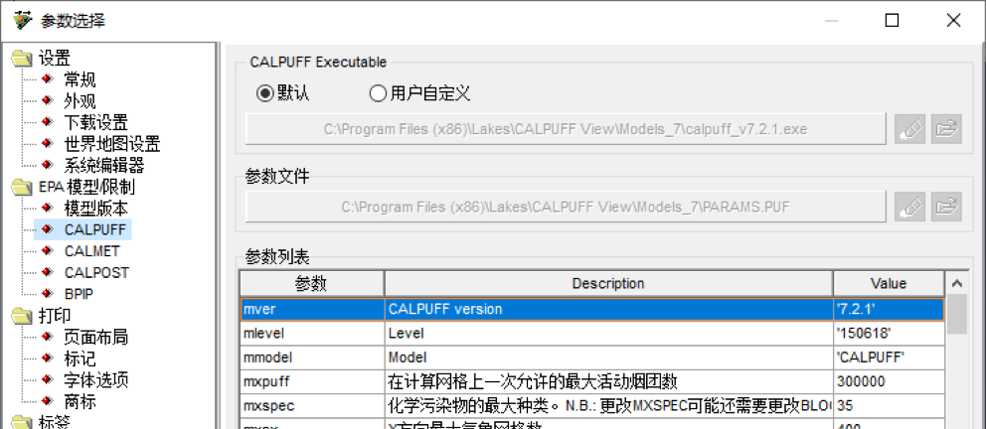Viewport: 986px width, 429px height.
Task: Open the 常规 settings tree item
Action: click(x=80, y=80)
